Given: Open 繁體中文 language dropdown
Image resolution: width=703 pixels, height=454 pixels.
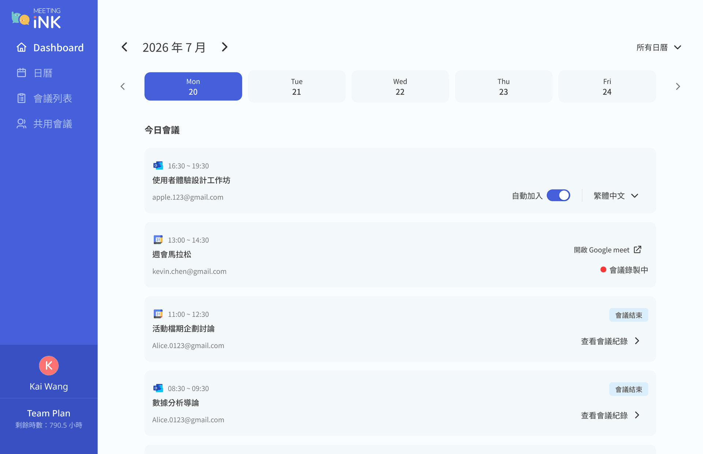Looking at the screenshot, I should click(616, 196).
